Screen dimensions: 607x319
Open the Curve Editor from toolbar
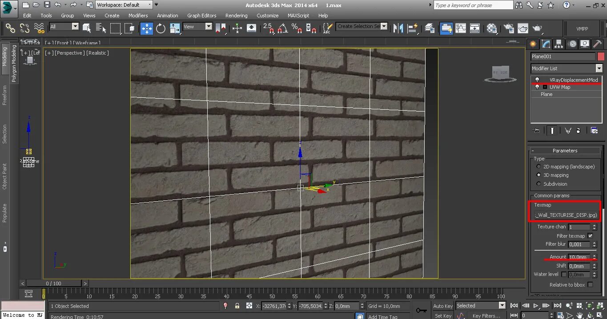click(x=461, y=28)
